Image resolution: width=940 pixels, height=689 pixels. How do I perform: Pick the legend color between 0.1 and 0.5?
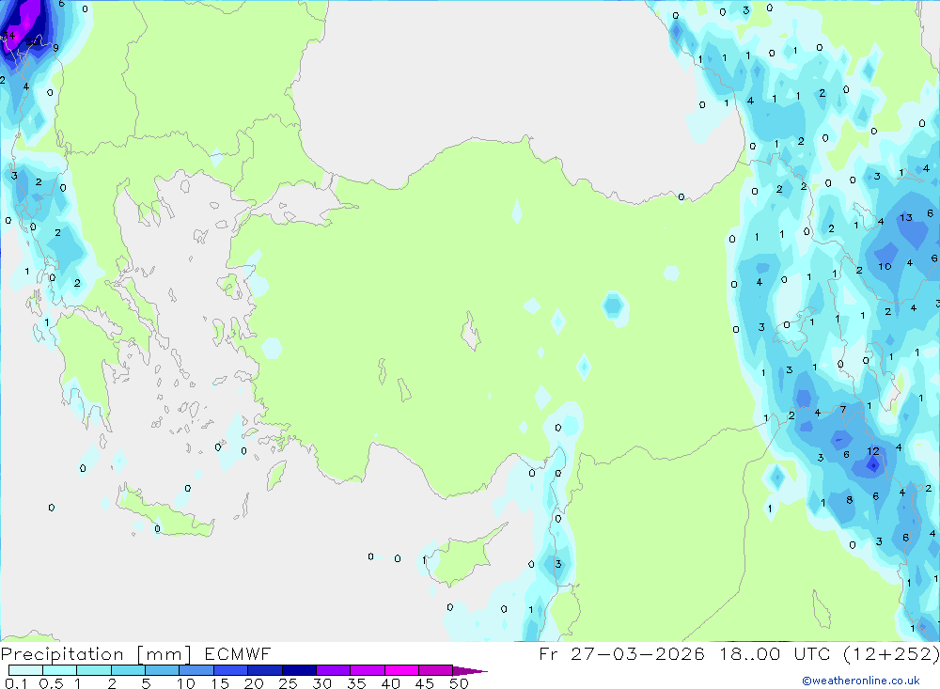click(25, 670)
